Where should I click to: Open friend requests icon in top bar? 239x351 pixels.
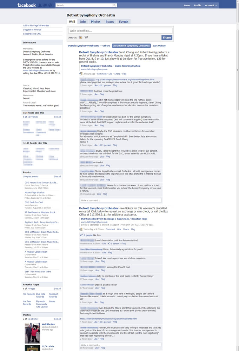click(x=40, y=5)
